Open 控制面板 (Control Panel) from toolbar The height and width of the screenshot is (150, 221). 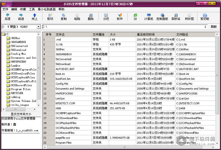pyautogui.click(x=162, y=17)
